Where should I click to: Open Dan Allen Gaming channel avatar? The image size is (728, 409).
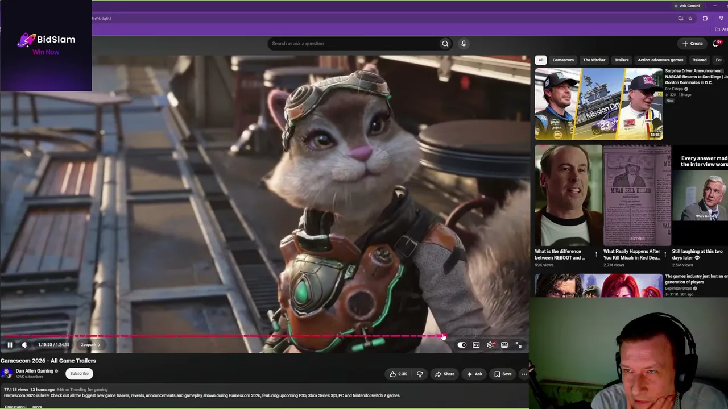[x=7, y=373]
